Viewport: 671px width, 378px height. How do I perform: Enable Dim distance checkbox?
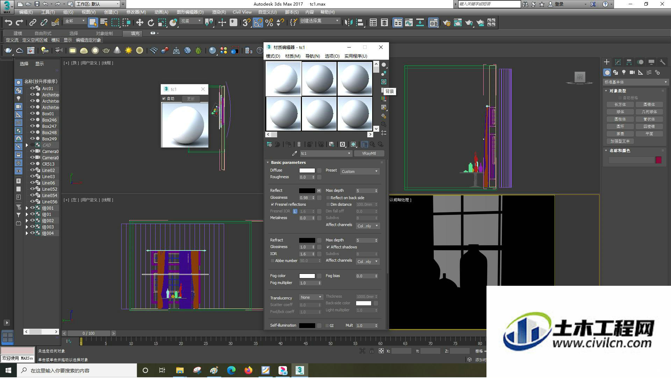328,205
